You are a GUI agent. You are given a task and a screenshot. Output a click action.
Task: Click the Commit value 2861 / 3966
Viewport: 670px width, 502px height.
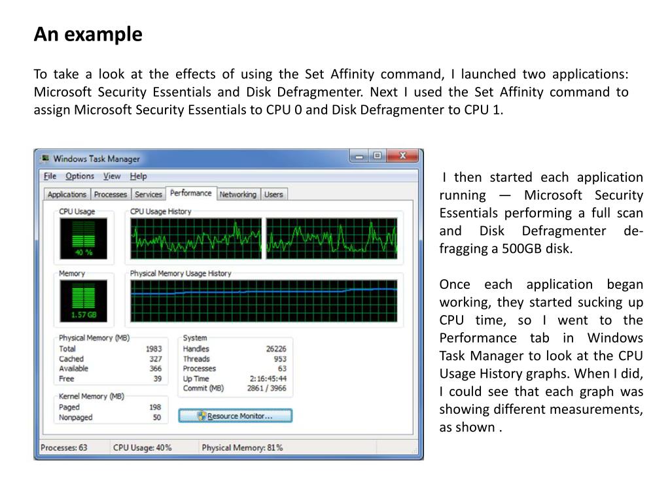[x=267, y=388]
